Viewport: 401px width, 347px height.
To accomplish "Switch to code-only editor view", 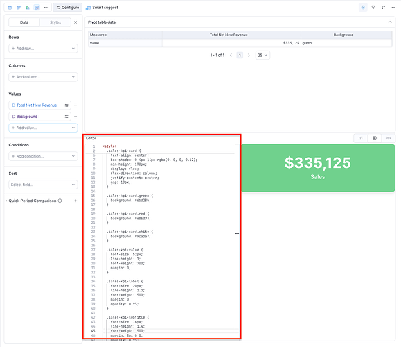I will [360, 138].
